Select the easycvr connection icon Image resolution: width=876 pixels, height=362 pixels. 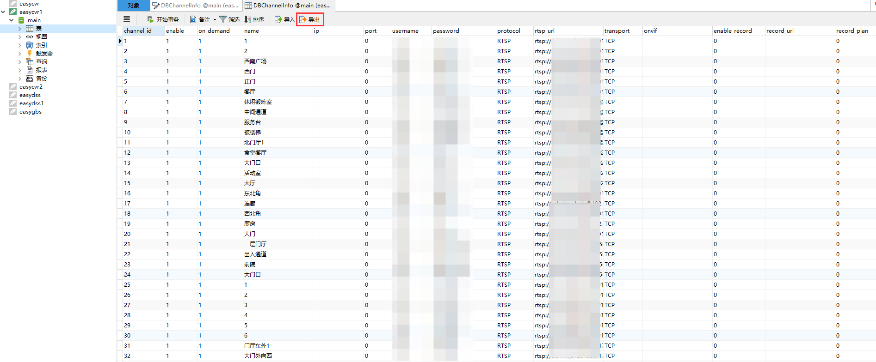13,4
